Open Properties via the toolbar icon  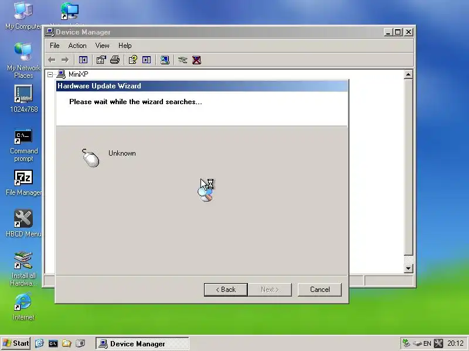(x=101, y=60)
